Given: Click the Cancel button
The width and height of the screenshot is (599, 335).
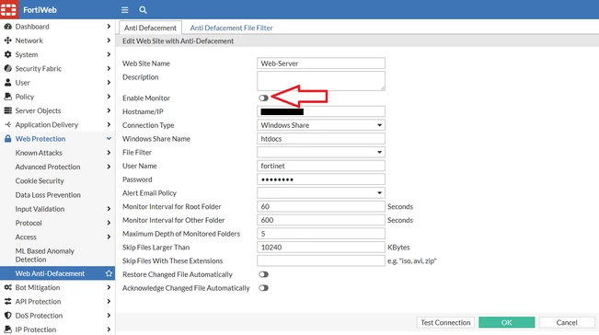Looking at the screenshot, I should pos(567,322).
